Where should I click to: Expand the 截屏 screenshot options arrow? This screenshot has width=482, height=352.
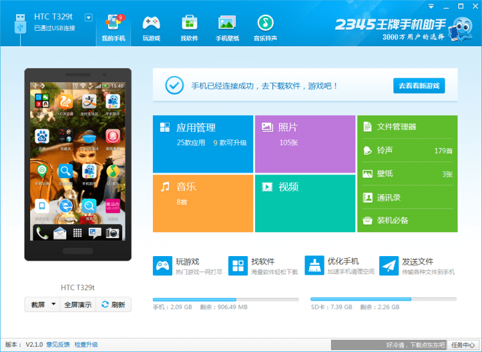(x=53, y=305)
